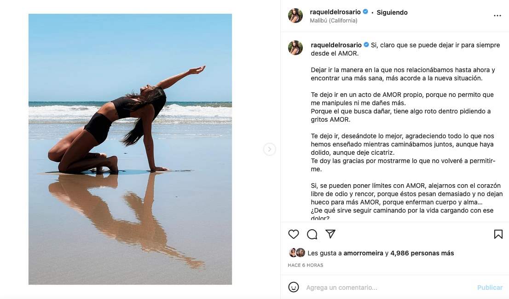The width and height of the screenshot is (509, 299).
Task: Toggle the Siguiendo follow status
Action: tap(392, 12)
